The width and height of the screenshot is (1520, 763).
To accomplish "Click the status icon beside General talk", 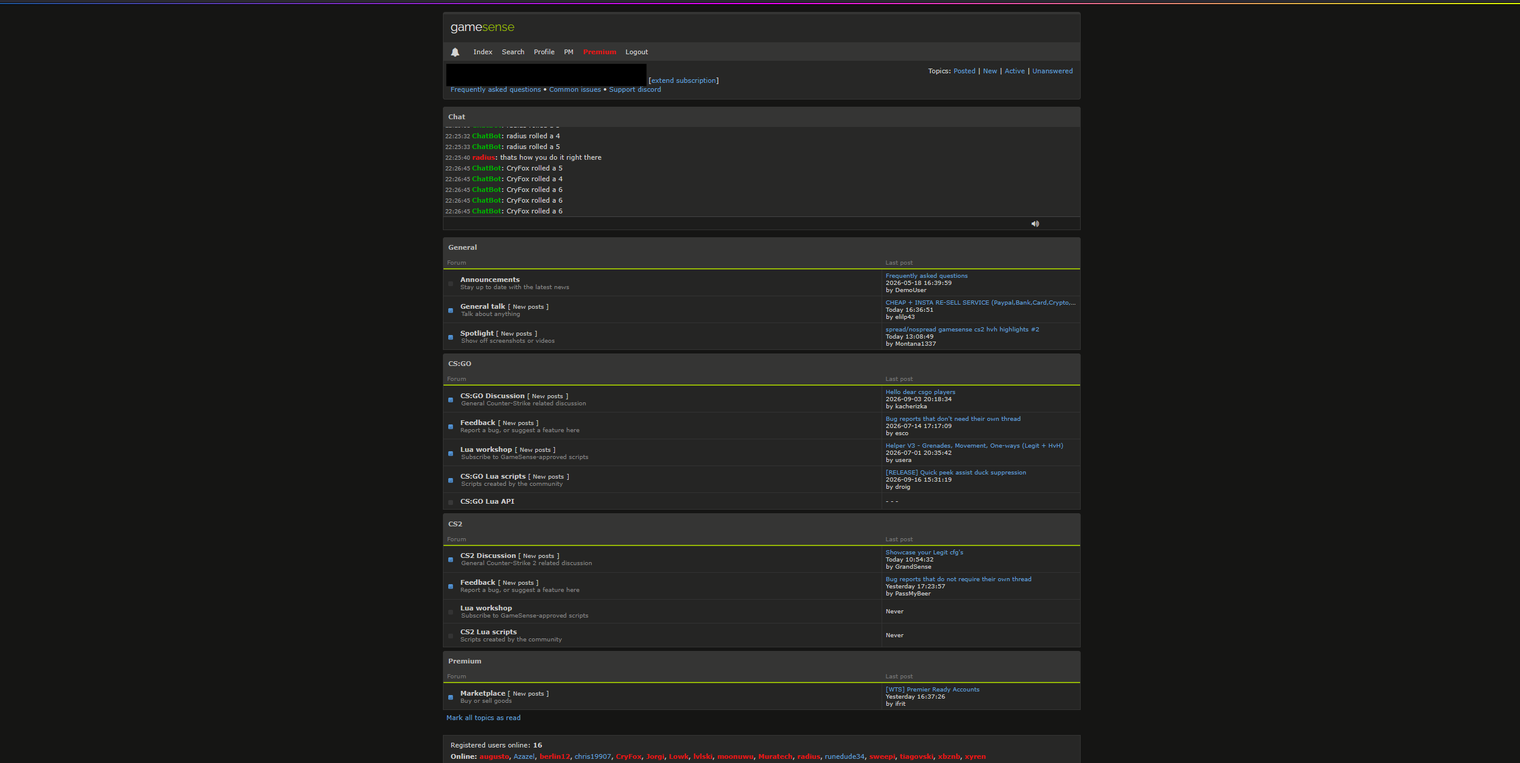I will click(x=451, y=311).
